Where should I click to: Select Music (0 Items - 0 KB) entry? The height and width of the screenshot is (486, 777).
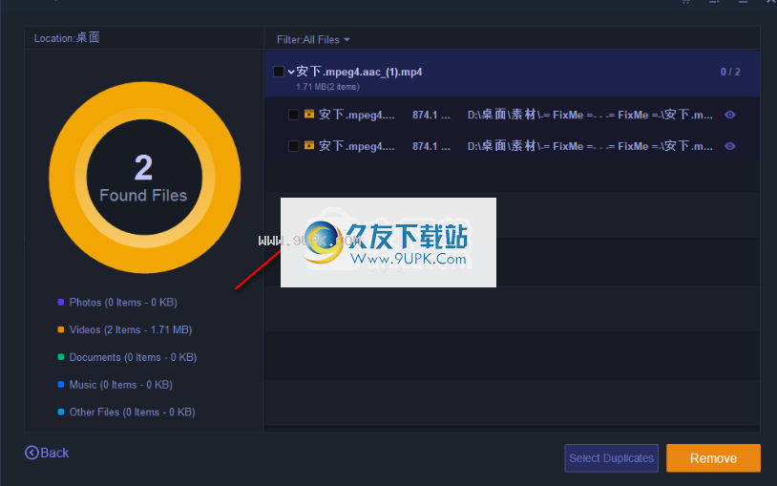click(120, 385)
